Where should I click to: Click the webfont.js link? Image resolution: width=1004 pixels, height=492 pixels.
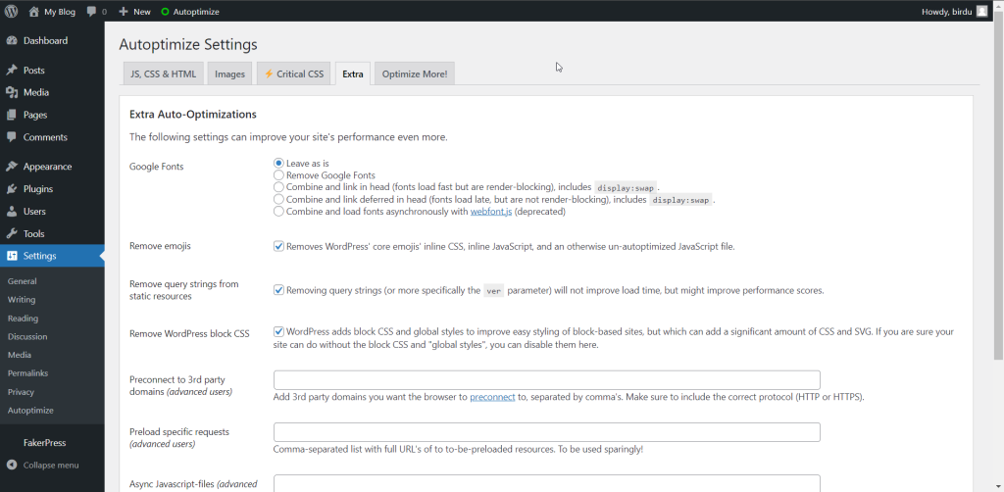pos(491,211)
